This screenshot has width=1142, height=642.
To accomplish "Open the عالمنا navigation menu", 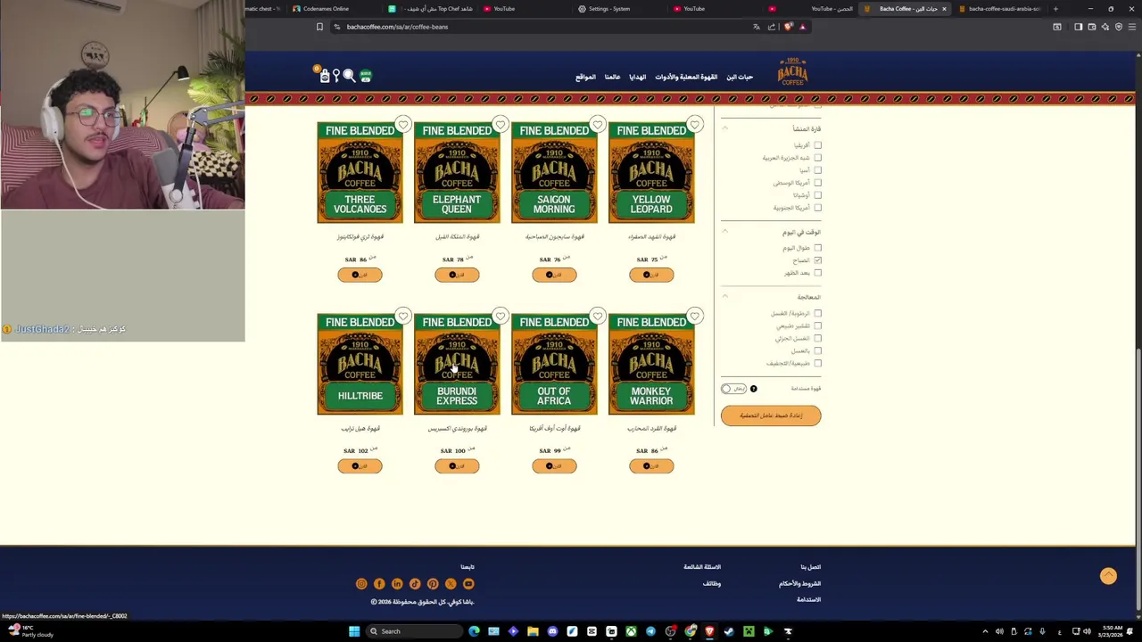I will click(612, 77).
